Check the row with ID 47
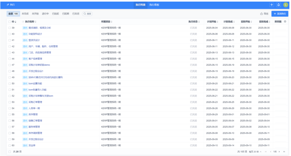 tap(10, 65)
